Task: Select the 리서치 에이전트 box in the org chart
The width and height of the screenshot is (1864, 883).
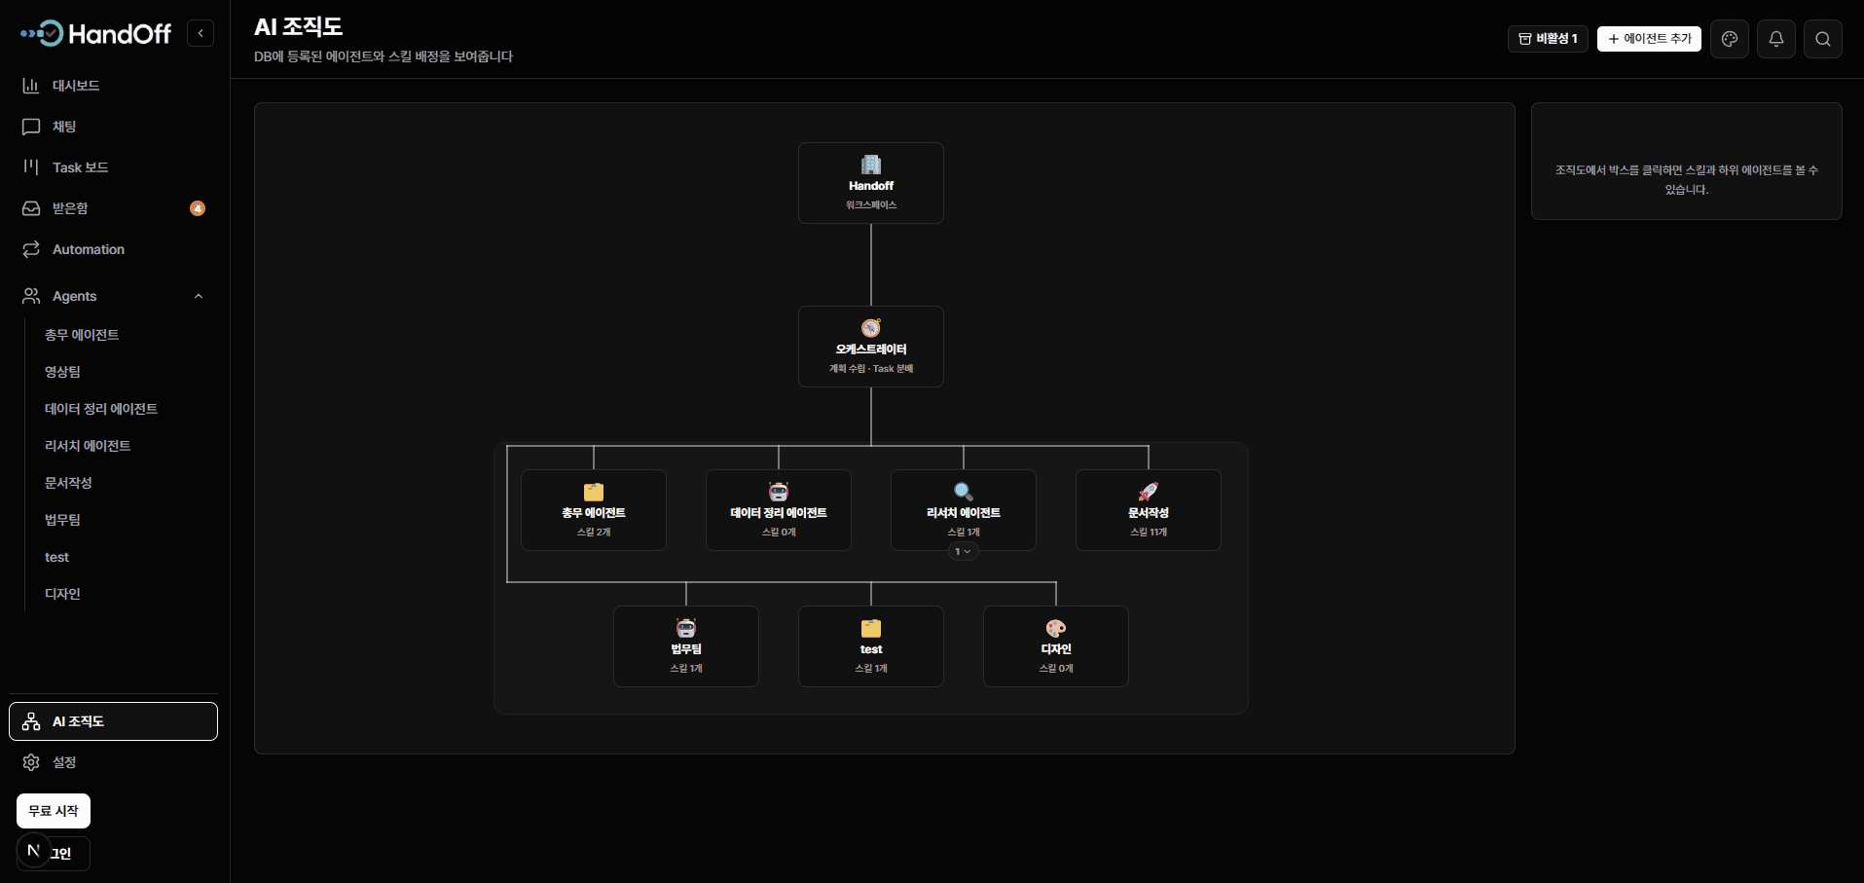Action: click(x=964, y=508)
